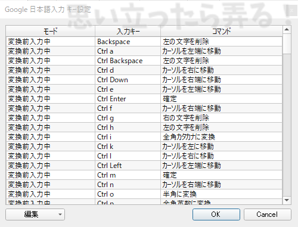Image resolution: width=298 pixels, height=227 pixels.
Task: Click the OK button
Action: (216, 214)
